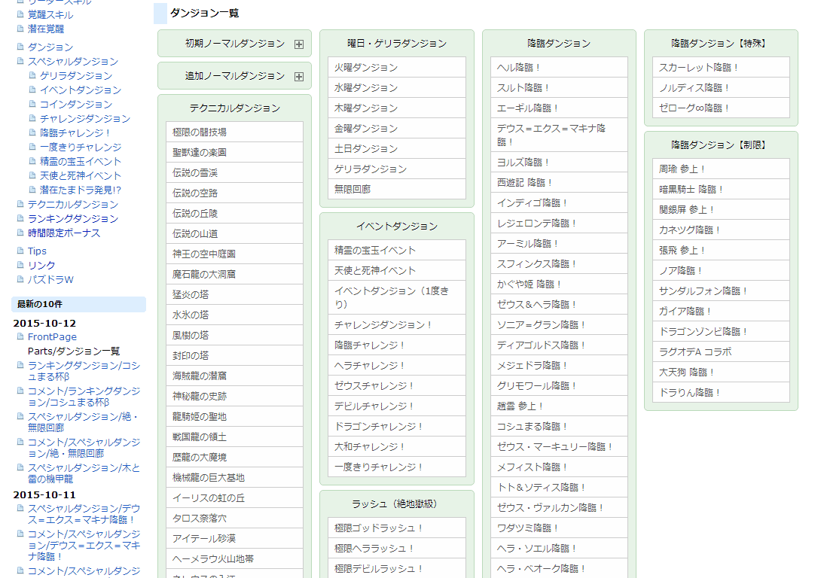Expand the 追加ノーマルダンジョン section with its plus icon

[x=299, y=77]
